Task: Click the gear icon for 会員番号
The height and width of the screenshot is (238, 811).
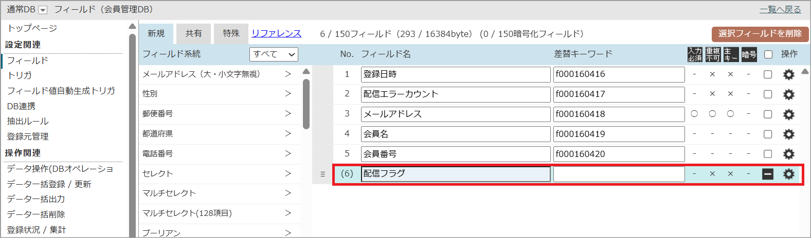Action: click(x=788, y=154)
